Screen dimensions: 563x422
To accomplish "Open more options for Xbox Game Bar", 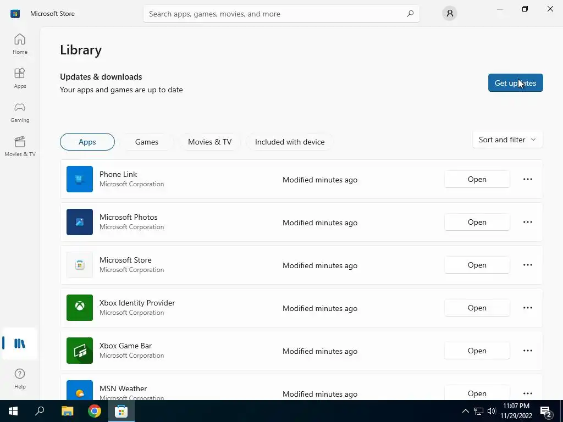I will click(x=527, y=351).
